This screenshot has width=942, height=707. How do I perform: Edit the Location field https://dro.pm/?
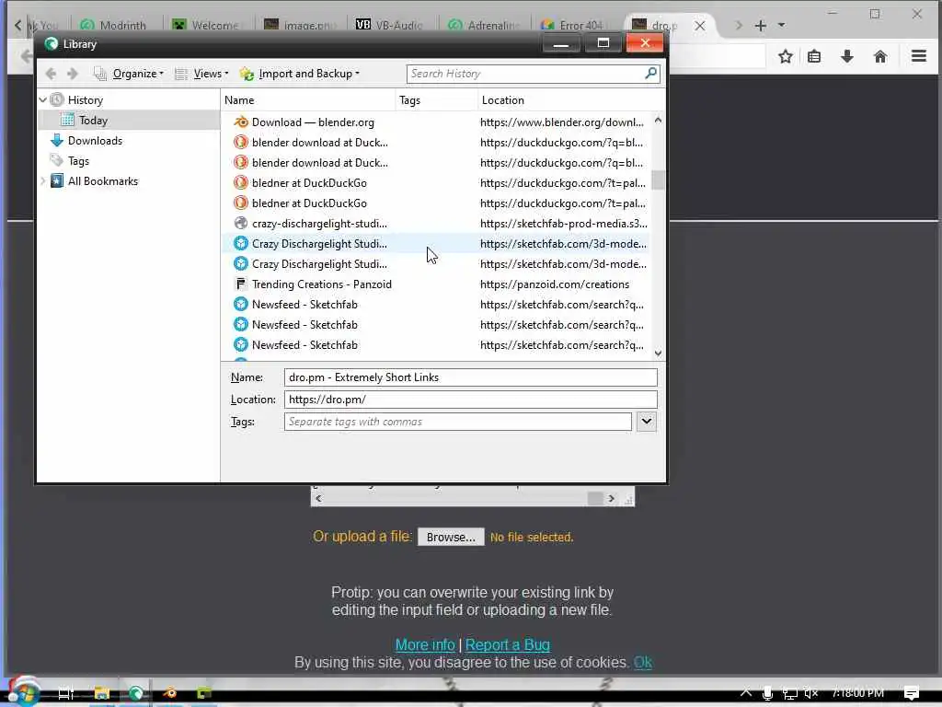click(x=470, y=400)
